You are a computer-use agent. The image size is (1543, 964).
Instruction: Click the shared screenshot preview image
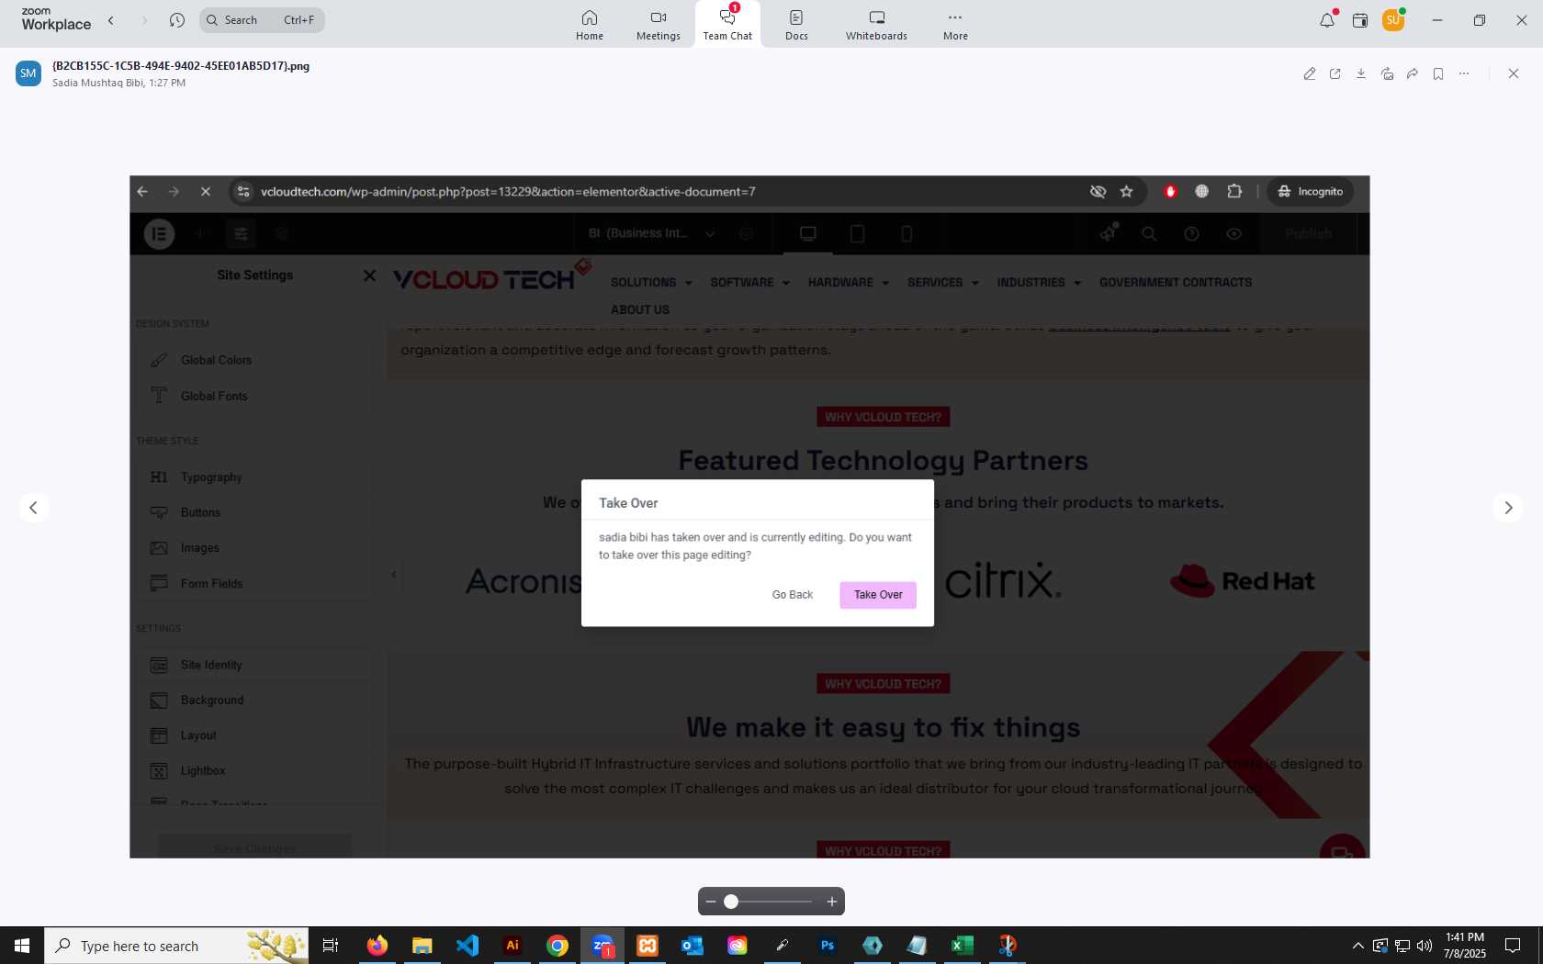(x=749, y=517)
